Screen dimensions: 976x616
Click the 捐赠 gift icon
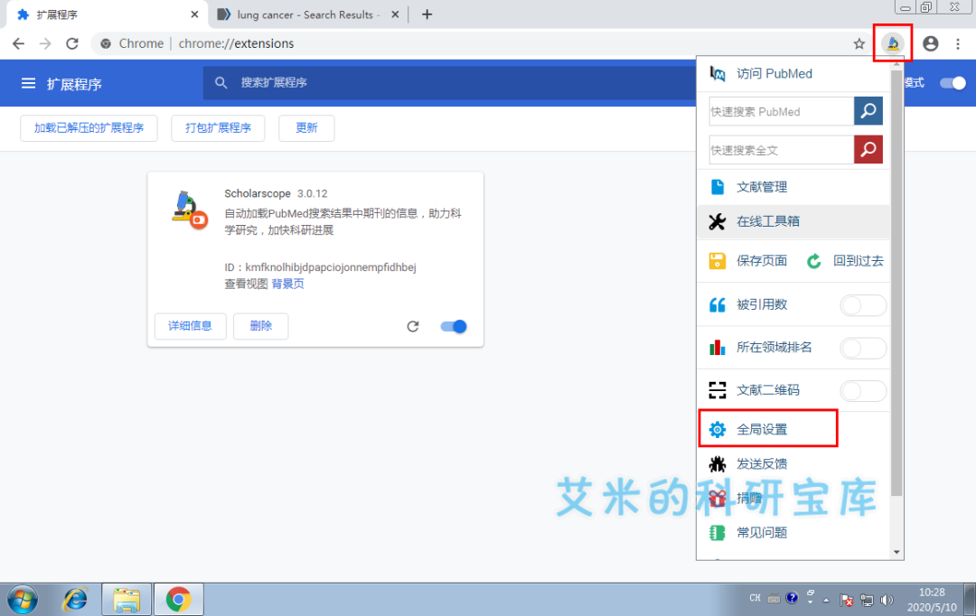coord(717,498)
